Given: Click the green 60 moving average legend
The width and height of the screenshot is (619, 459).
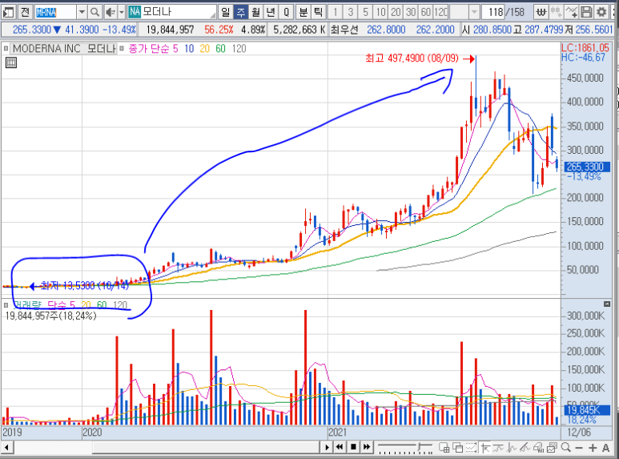Looking at the screenshot, I should pos(220,49).
